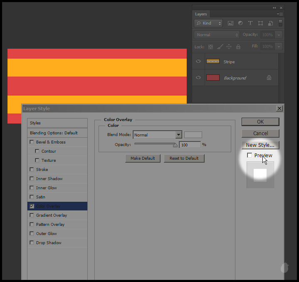This screenshot has height=282, width=299.
Task: Enable the Preview checkbox
Action: [250, 156]
